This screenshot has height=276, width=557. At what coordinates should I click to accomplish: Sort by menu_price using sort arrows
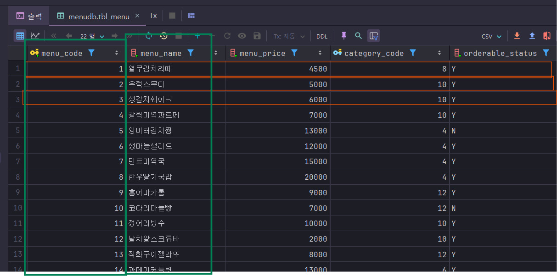[x=320, y=53]
